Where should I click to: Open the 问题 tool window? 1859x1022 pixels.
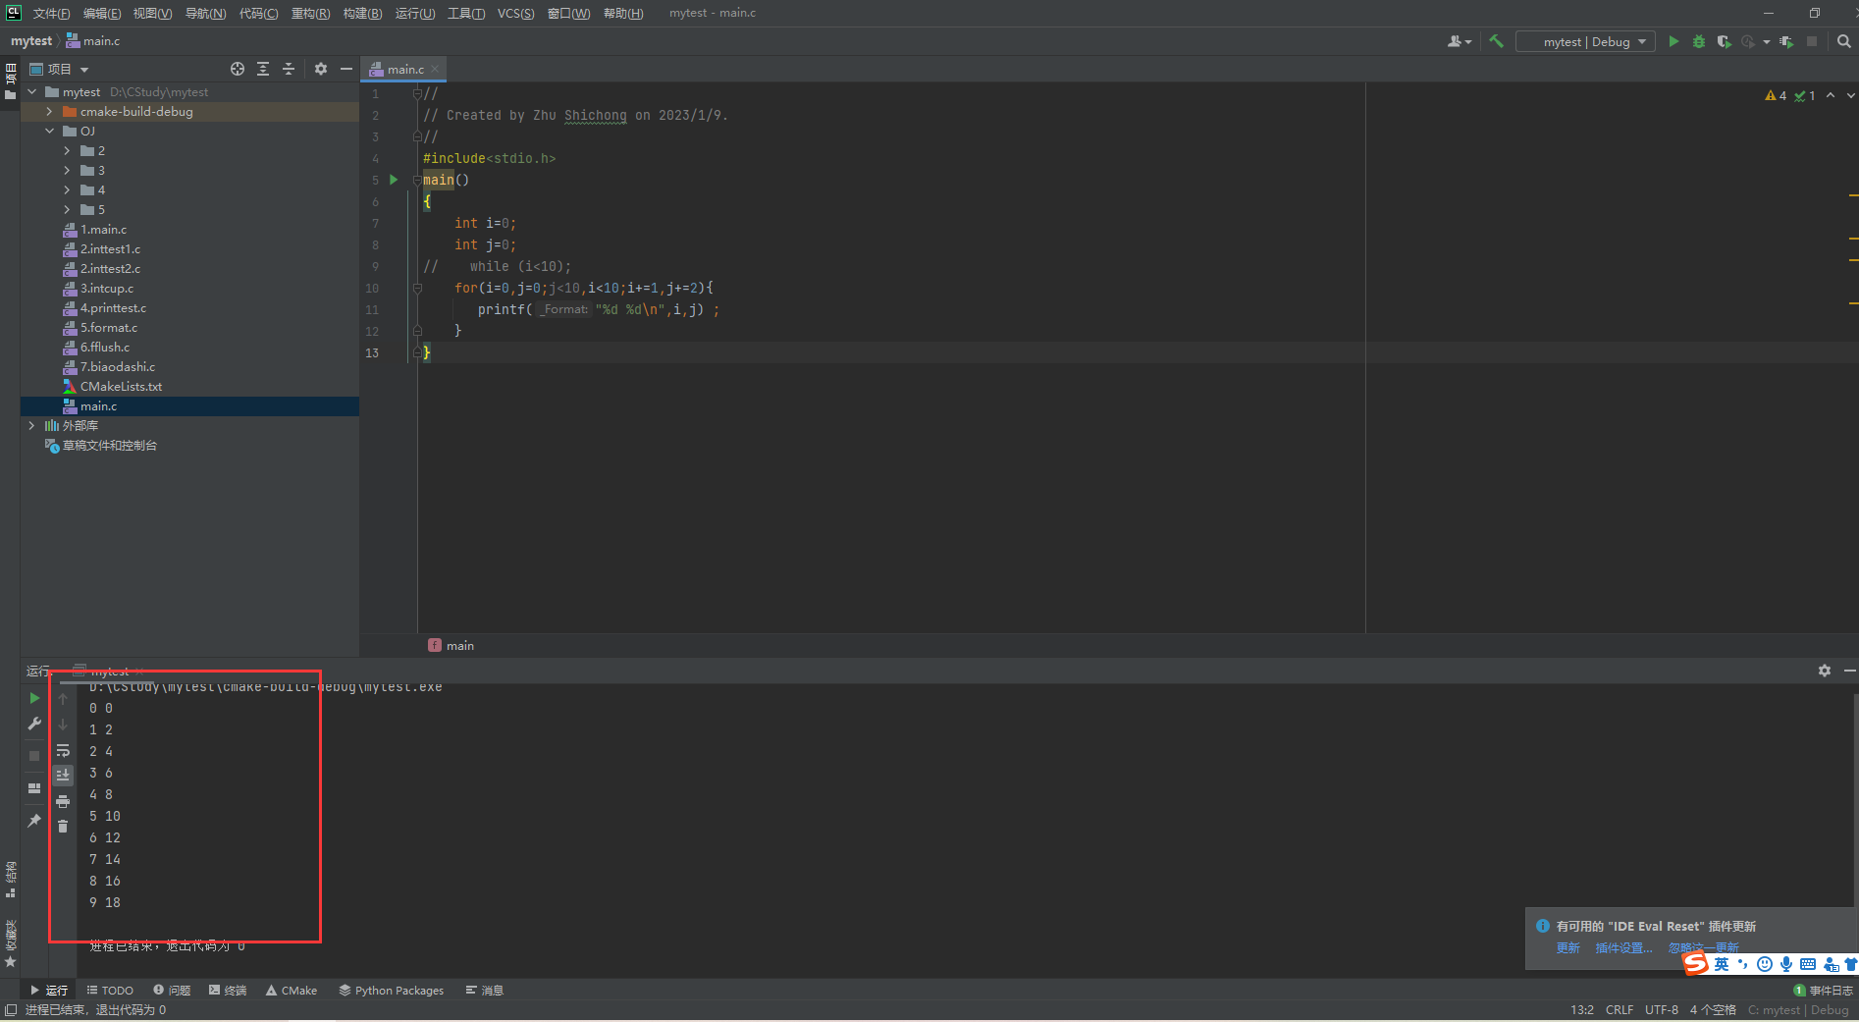pyautogui.click(x=172, y=990)
